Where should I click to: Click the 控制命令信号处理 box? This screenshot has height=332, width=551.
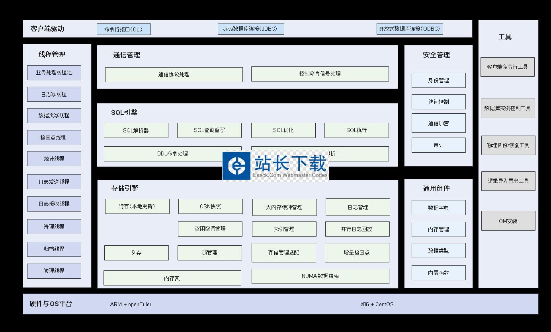tap(320, 74)
